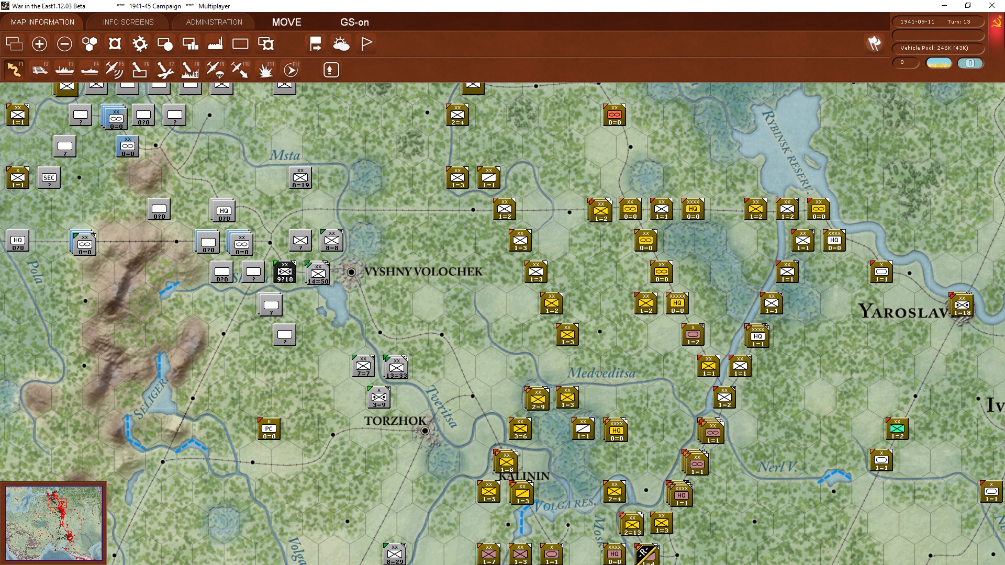The width and height of the screenshot is (1005, 565).
Task: Select the 1=18 unit at Yaroslavl
Action: click(x=961, y=305)
